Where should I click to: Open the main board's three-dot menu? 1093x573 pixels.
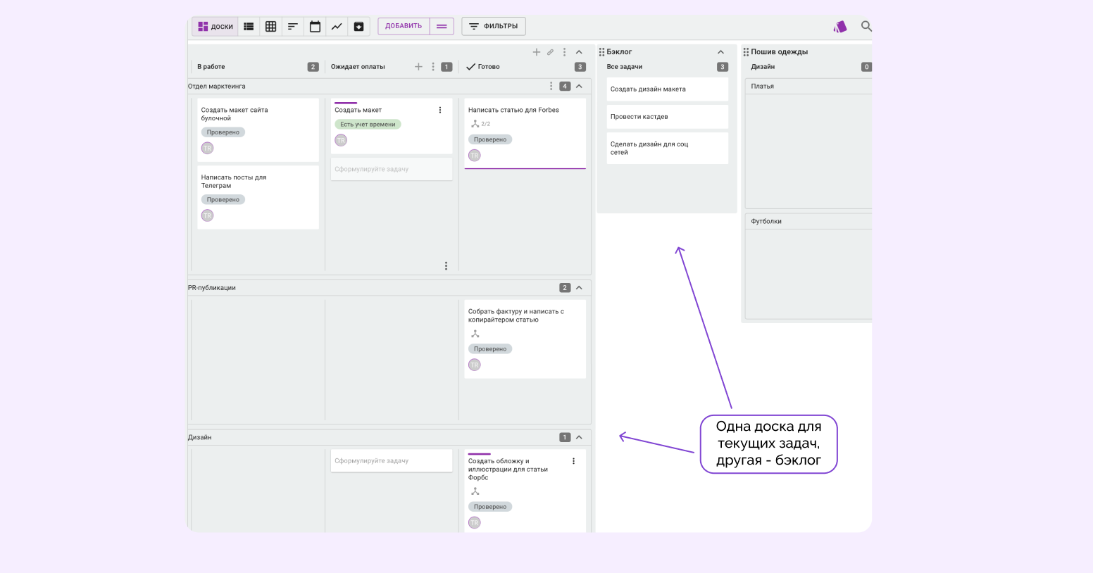(564, 52)
